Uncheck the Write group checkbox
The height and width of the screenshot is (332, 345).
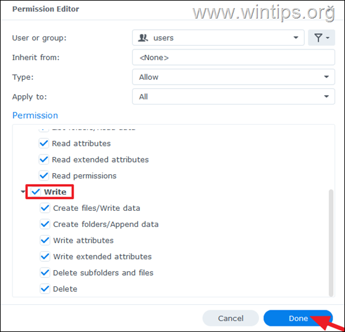pos(35,192)
